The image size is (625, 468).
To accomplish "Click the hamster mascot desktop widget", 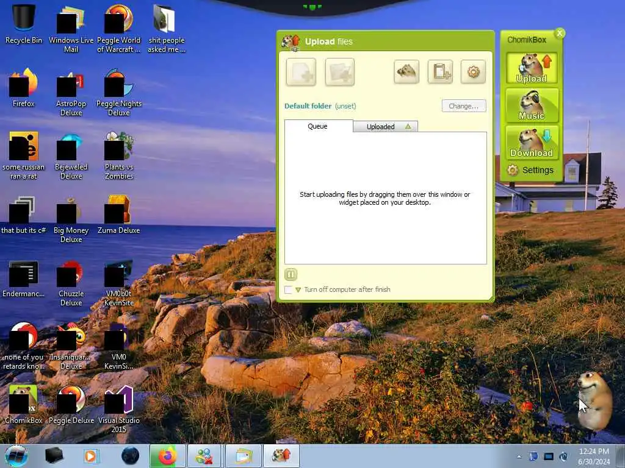I will click(594, 400).
